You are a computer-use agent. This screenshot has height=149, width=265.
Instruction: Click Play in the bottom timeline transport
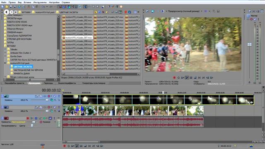(77, 146)
